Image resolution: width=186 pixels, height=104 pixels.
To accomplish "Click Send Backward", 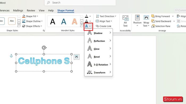I will pos(161,21).
